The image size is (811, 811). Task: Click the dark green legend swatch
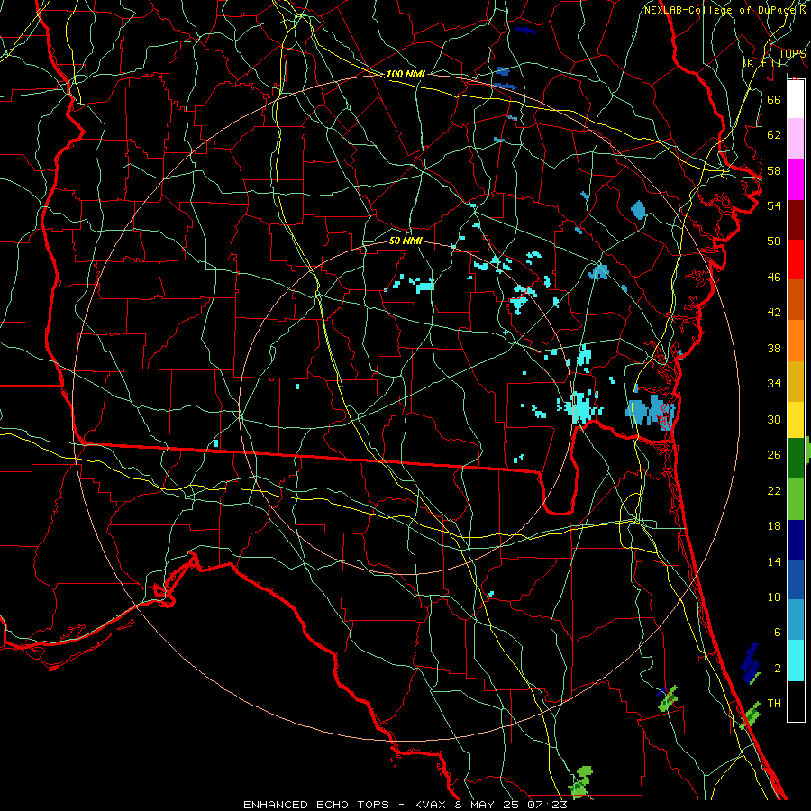[x=796, y=459]
